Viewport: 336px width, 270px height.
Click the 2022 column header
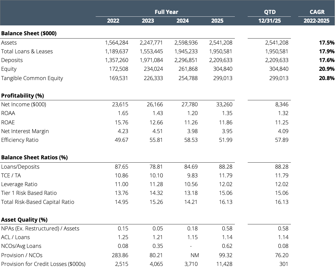tap(113, 21)
